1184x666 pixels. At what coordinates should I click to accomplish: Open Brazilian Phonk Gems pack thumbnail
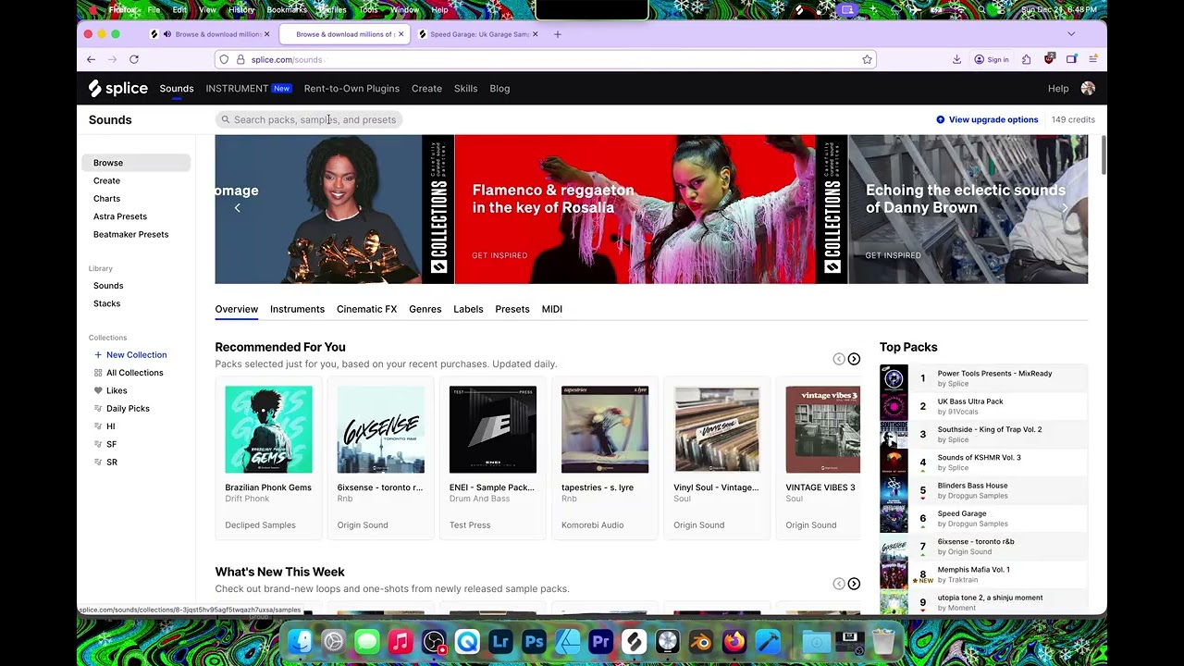(x=268, y=429)
